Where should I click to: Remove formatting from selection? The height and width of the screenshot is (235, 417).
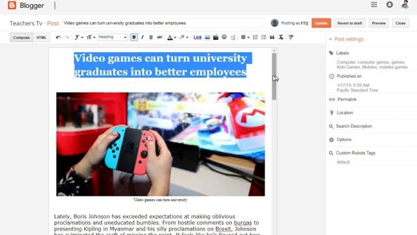click(x=281, y=37)
